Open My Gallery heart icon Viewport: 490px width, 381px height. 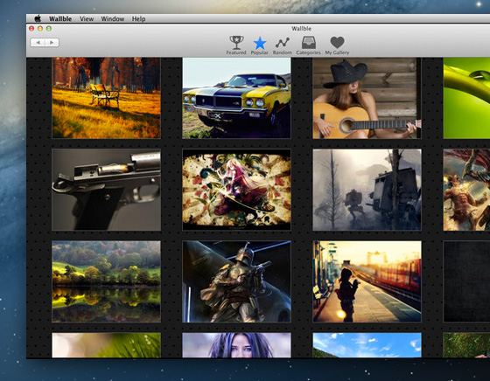coord(337,45)
